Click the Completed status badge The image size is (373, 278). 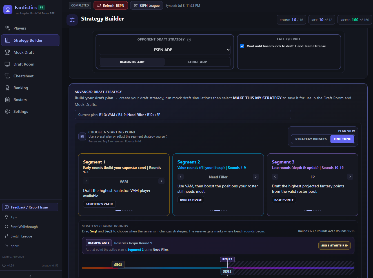pos(80,5)
